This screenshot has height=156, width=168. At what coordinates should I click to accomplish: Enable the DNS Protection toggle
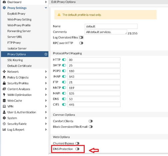[77, 149]
